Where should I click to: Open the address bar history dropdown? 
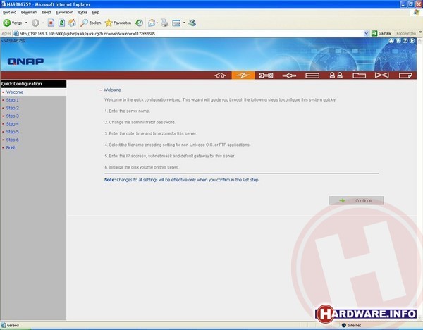(366, 33)
